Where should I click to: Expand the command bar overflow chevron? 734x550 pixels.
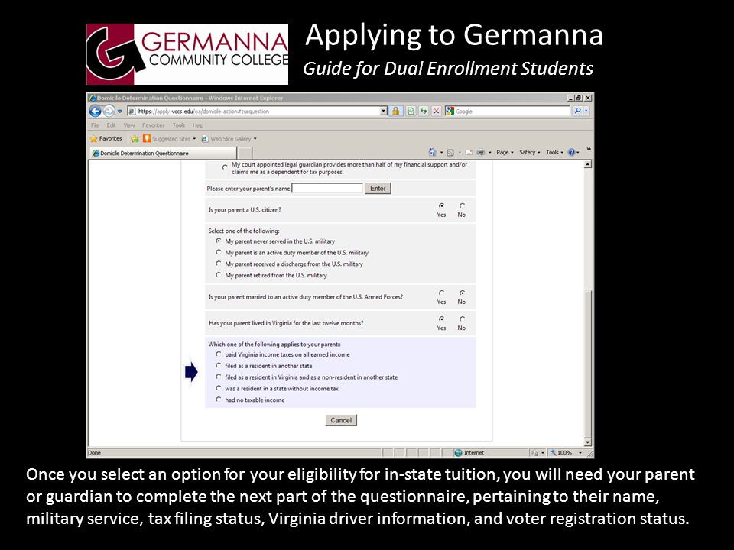(589, 150)
